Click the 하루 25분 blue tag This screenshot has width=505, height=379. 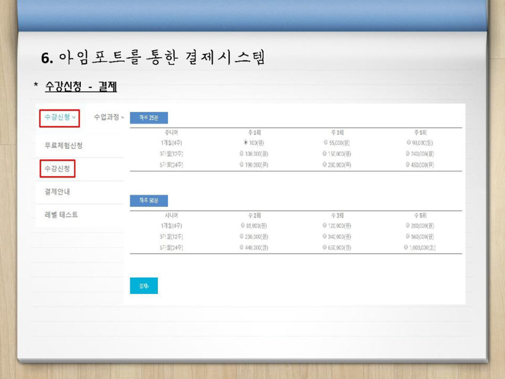click(x=149, y=118)
